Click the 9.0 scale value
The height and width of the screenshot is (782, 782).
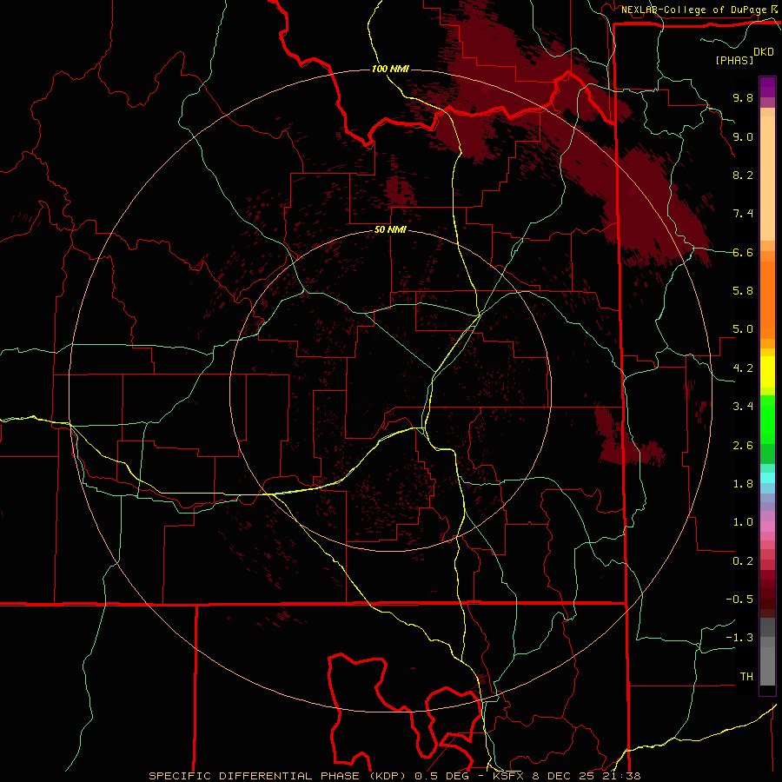tap(743, 136)
